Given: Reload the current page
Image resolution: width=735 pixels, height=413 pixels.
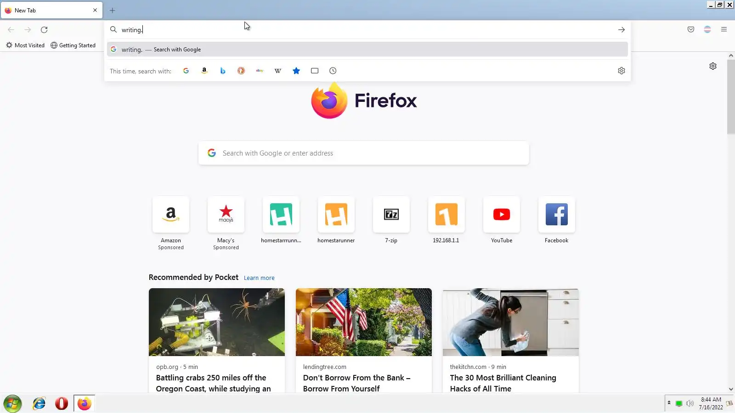Looking at the screenshot, I should click(44, 30).
